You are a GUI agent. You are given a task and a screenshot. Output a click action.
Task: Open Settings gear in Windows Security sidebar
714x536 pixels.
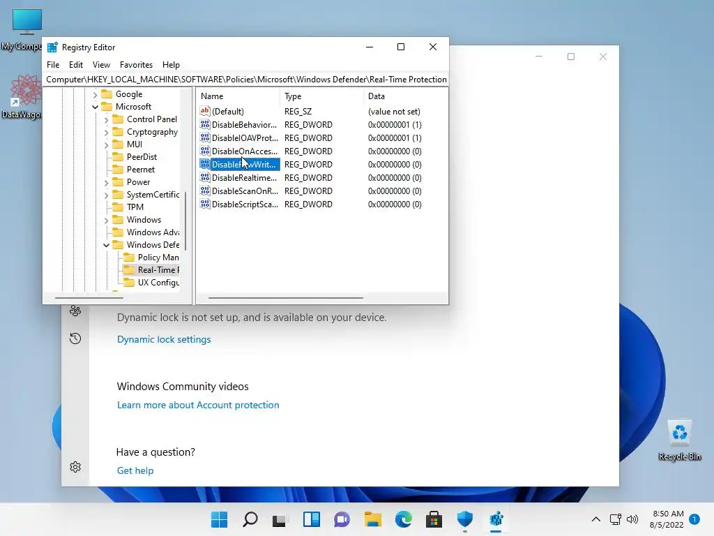pos(75,467)
